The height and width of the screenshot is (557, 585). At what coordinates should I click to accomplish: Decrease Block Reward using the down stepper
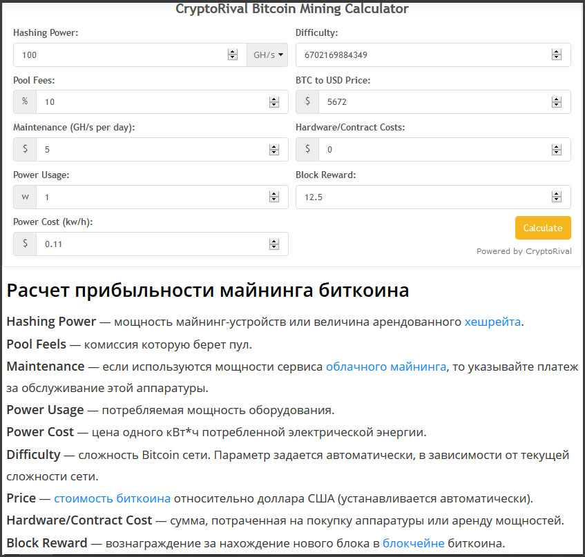point(557,199)
